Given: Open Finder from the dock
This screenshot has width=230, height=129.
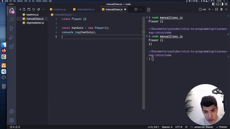Looking at the screenshot, I should pyautogui.click(x=4, y=44).
